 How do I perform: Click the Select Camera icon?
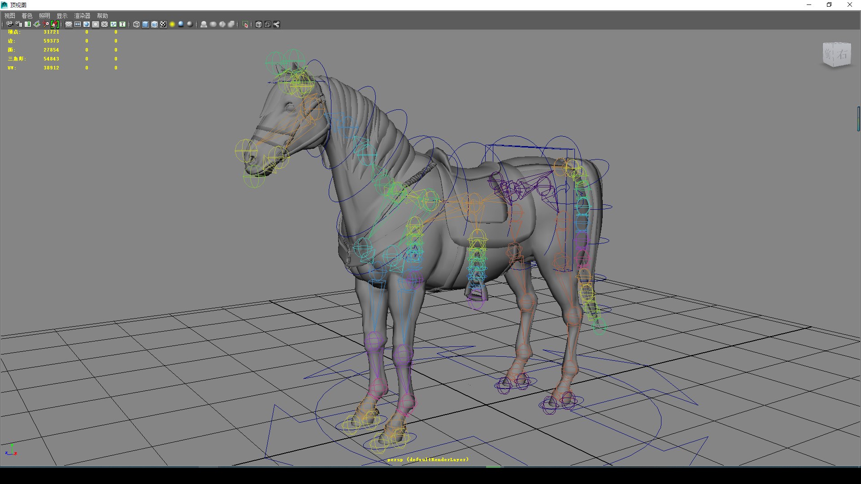pos(9,24)
